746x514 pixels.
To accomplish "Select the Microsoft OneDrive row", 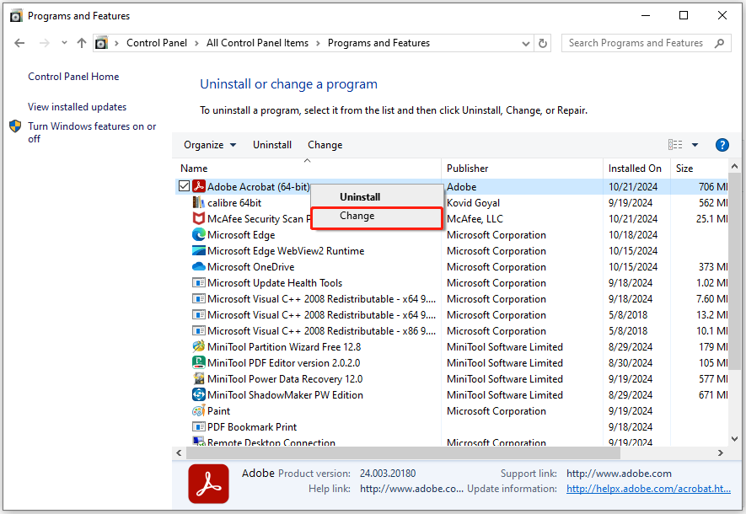I will 451,267.
